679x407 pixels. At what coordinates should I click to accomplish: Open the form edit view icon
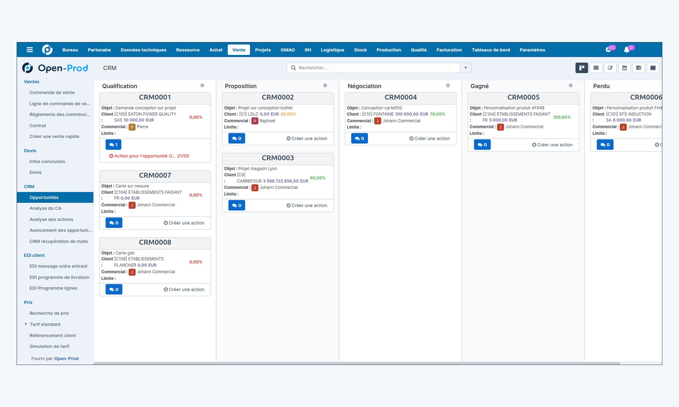point(610,68)
